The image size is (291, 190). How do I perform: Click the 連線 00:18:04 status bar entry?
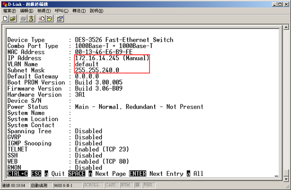[16, 185]
